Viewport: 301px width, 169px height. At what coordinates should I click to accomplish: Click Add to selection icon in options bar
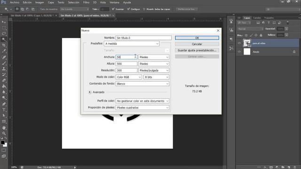[x=22, y=9]
